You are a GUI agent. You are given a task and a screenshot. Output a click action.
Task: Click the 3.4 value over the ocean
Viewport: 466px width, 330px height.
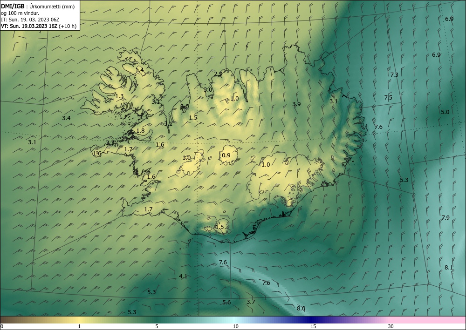coord(66,118)
